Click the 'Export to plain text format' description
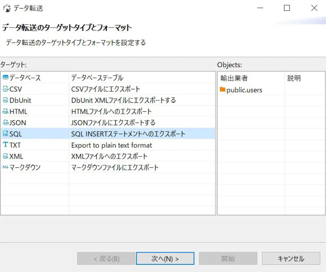 (x=112, y=145)
